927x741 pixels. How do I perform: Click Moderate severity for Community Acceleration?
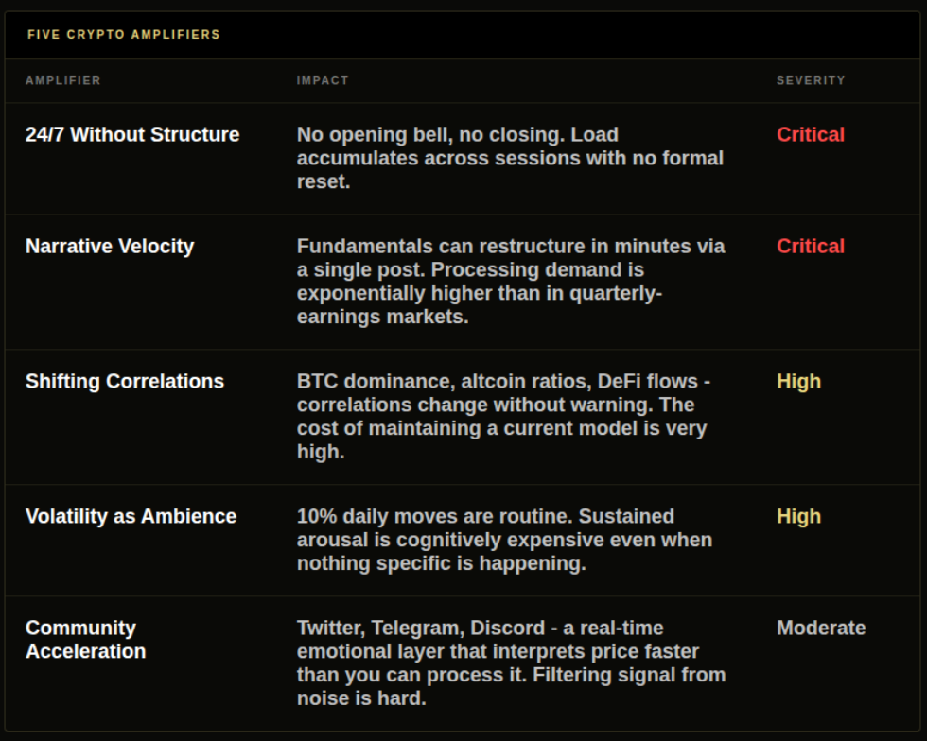[x=821, y=629]
